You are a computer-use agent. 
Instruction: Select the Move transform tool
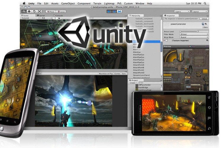[29, 11]
